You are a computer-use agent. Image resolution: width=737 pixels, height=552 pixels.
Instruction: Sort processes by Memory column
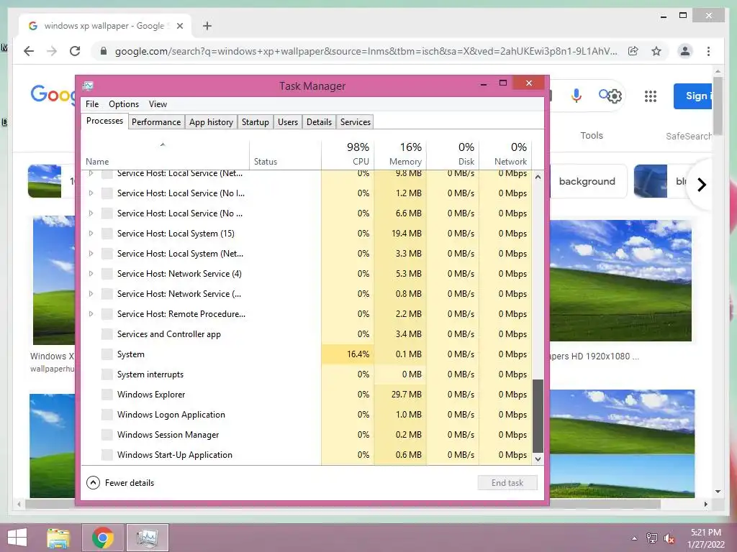[x=400, y=154]
